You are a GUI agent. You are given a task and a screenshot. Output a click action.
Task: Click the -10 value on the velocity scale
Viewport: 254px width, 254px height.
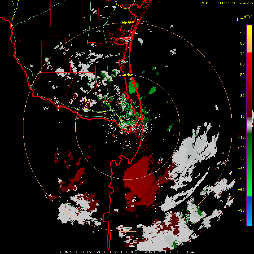(x=241, y=137)
